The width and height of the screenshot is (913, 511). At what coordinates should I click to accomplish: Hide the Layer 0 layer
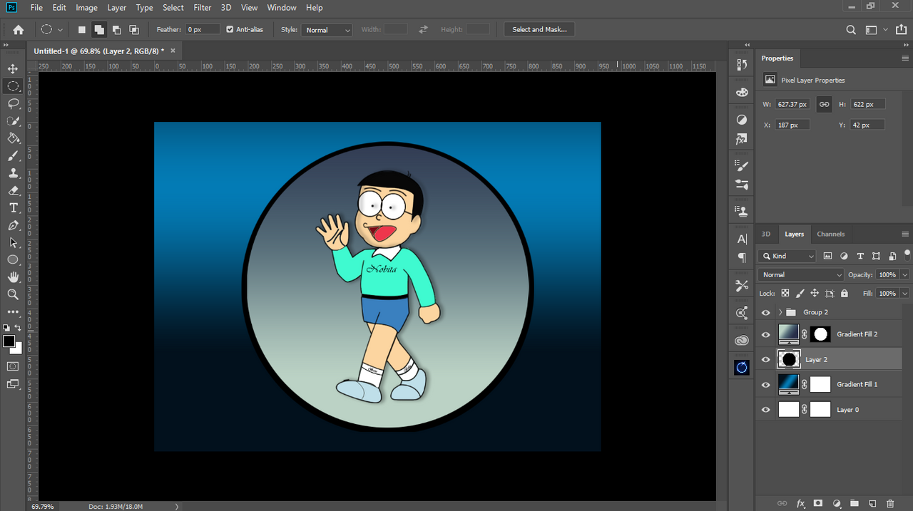click(766, 410)
